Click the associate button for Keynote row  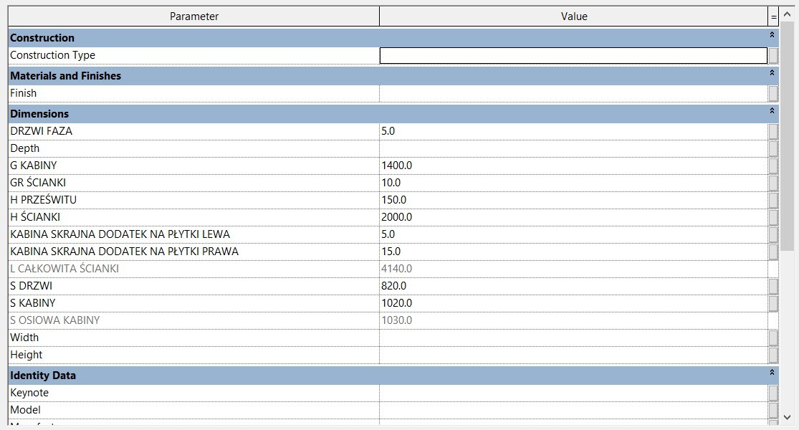(773, 393)
